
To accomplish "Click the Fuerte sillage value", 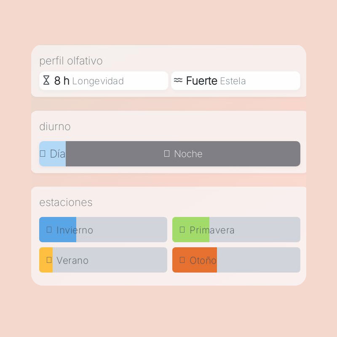I will tap(202, 81).
